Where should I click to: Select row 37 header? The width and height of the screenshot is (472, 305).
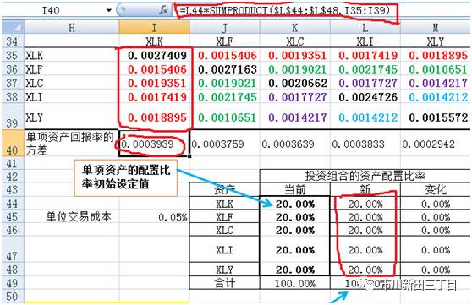click(13, 83)
